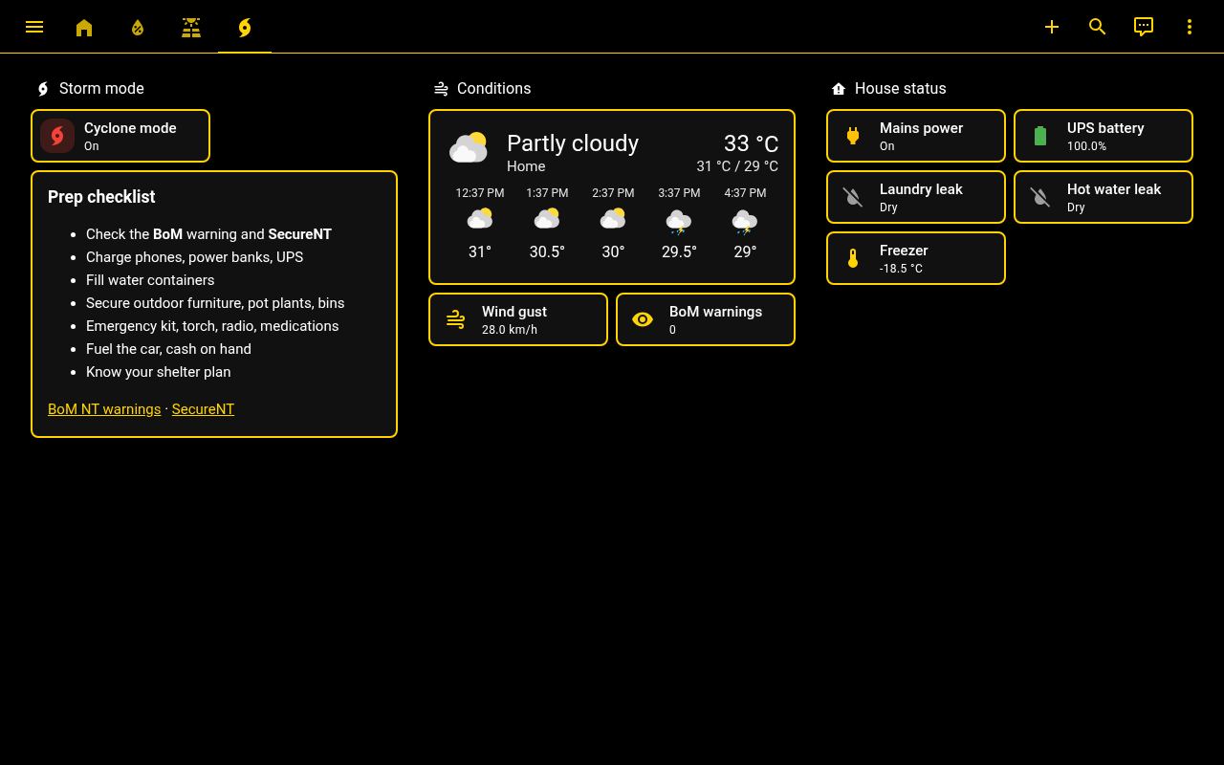The width and height of the screenshot is (1224, 765).
Task: Open the assist chat icon
Action: point(1144,27)
